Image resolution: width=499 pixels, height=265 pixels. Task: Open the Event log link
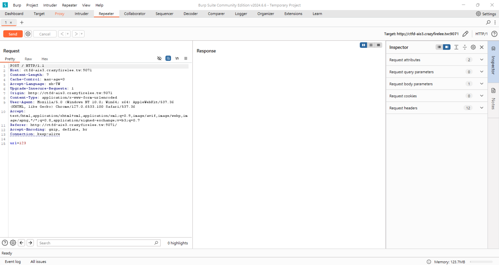click(x=13, y=262)
